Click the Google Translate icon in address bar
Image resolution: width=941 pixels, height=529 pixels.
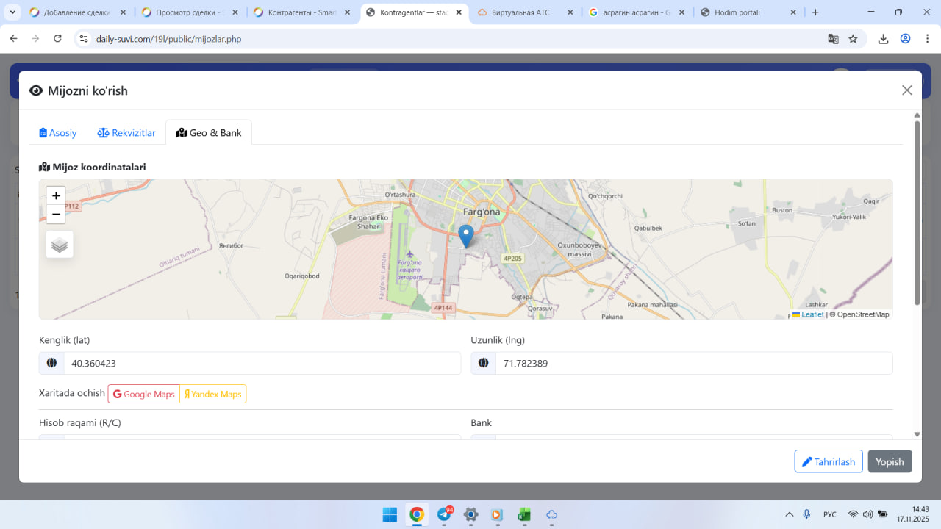[833, 39]
